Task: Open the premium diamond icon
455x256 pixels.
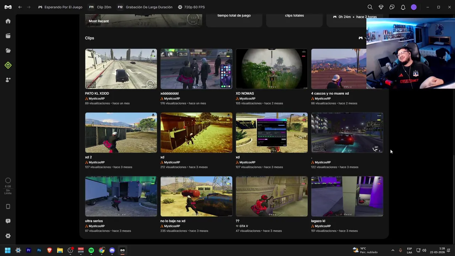Action: click(x=381, y=7)
